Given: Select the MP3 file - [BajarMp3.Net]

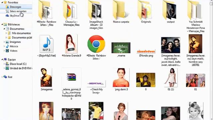Looking at the screenshot, I should (x=47, y=46).
